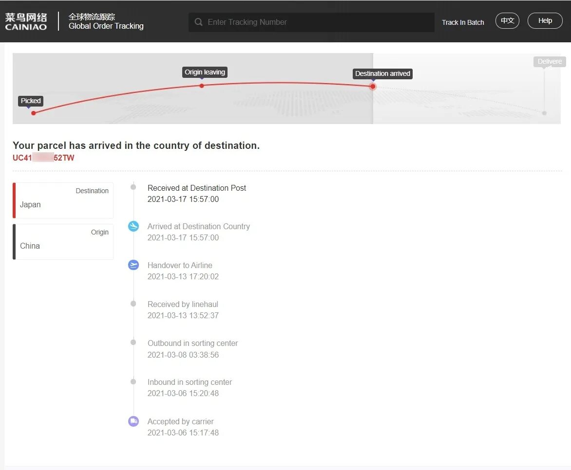Click the Received at Destination Post dot

click(x=133, y=187)
